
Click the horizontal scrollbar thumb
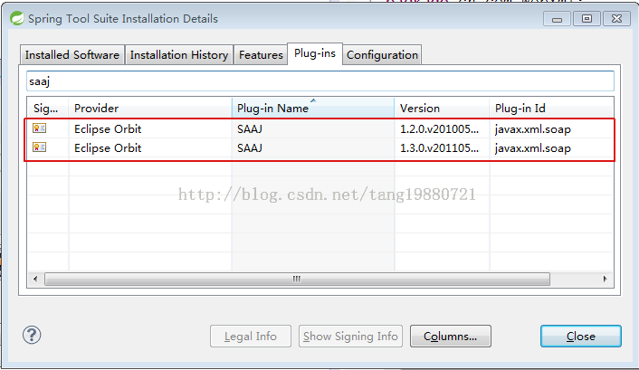pyautogui.click(x=297, y=280)
